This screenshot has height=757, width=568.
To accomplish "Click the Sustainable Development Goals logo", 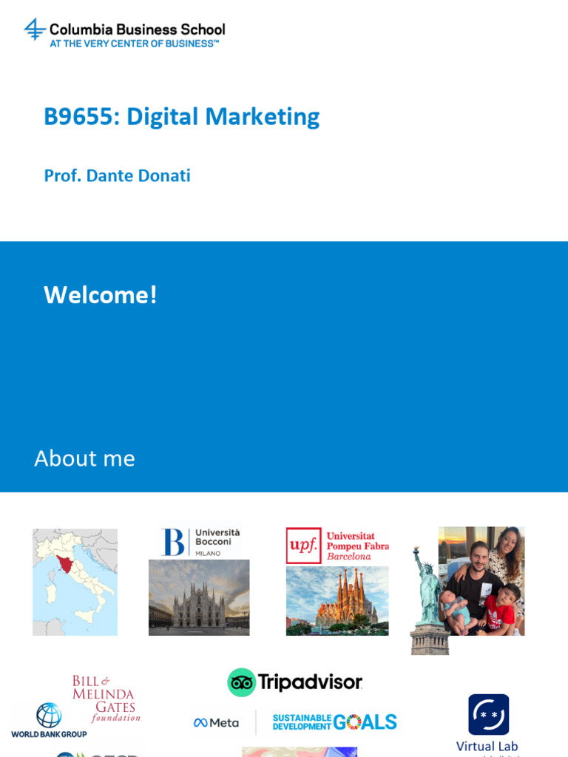I will [x=335, y=722].
